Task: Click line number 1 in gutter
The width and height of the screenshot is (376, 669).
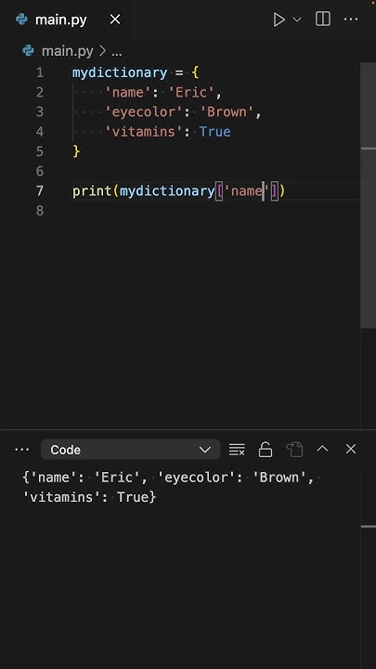Action: 40,72
